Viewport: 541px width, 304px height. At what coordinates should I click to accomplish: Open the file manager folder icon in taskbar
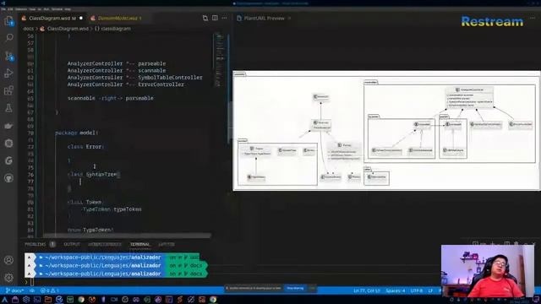[48, 300]
